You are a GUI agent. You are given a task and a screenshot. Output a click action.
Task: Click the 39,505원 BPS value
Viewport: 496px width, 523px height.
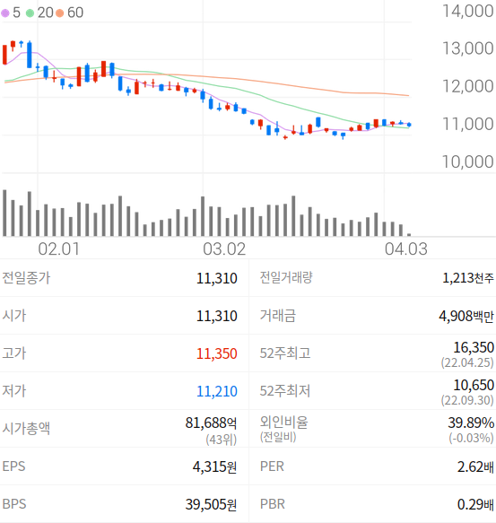point(211,504)
